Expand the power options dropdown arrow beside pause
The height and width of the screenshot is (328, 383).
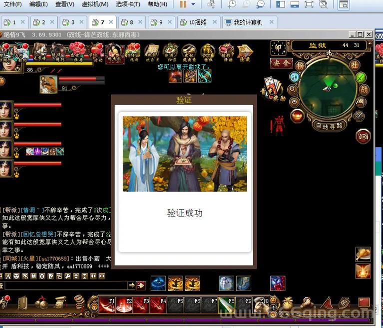(x=193, y=4)
